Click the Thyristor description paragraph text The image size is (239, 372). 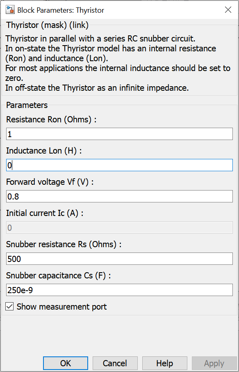(x=118, y=63)
